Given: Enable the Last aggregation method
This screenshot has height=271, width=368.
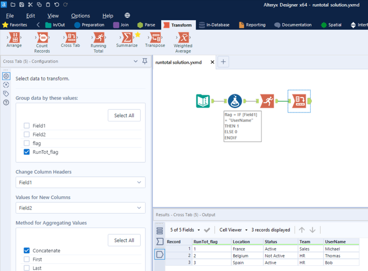Looking at the screenshot, I should (27, 268).
